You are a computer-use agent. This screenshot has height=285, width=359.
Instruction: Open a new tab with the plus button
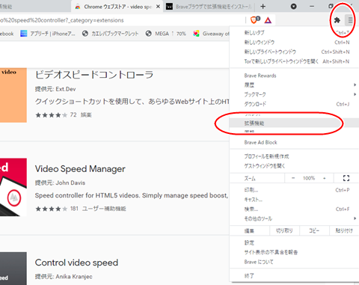[263, 7]
